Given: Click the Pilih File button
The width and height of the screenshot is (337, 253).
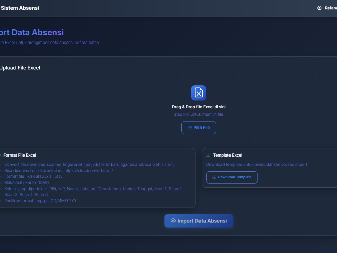Looking at the screenshot, I should [x=198, y=128].
